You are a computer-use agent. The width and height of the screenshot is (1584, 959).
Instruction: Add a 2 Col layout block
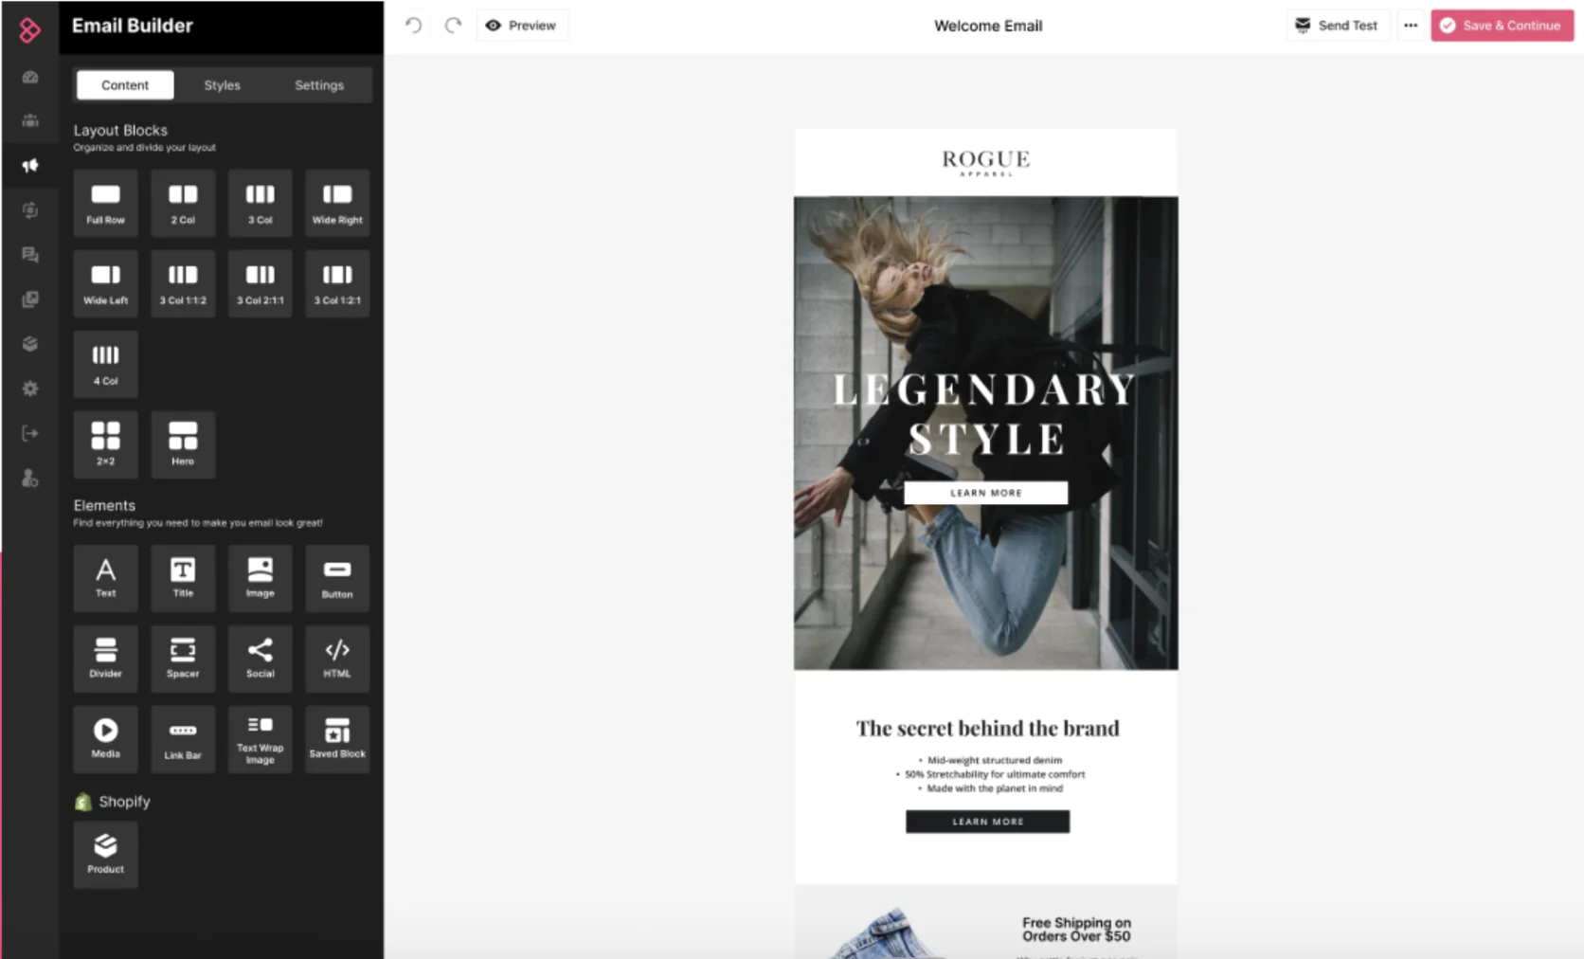pyautogui.click(x=183, y=203)
